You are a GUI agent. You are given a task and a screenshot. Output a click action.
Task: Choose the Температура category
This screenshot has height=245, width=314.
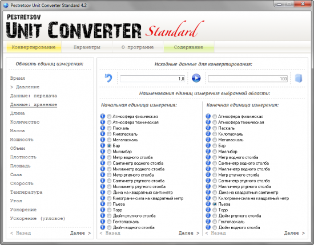coord(26,192)
